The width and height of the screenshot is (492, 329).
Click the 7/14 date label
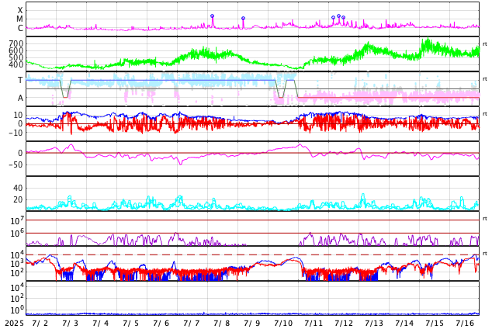coord(404,323)
